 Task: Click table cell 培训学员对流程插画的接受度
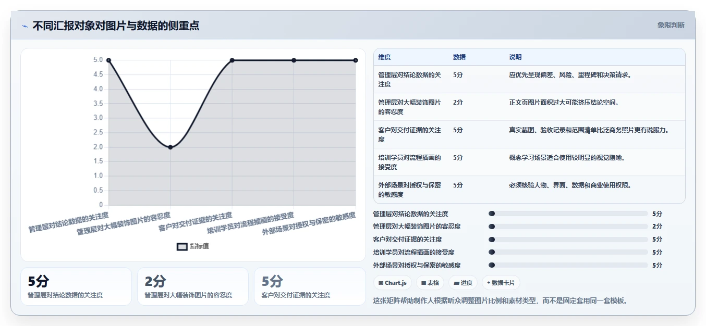(410, 162)
